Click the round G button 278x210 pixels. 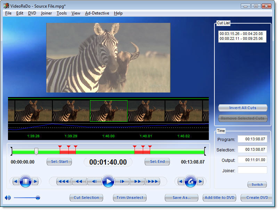(x=190, y=181)
